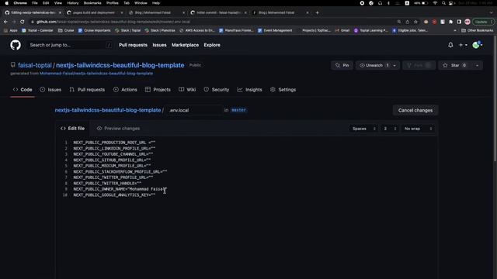Bookmark this page with star icon
497x279 pixels.
(416, 22)
